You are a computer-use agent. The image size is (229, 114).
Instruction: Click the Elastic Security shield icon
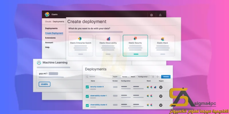(135, 38)
